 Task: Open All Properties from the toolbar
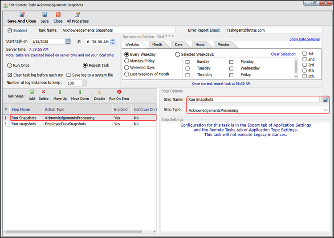click(77, 14)
